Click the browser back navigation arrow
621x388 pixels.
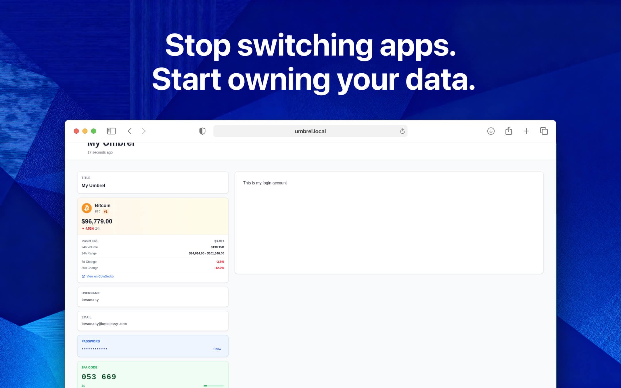pos(130,131)
